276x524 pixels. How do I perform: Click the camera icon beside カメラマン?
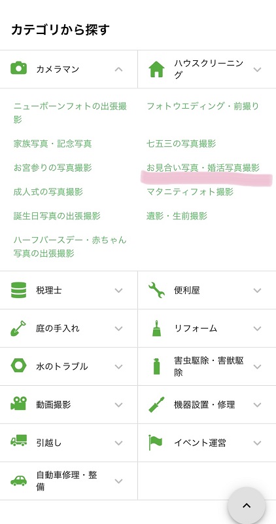[18, 68]
